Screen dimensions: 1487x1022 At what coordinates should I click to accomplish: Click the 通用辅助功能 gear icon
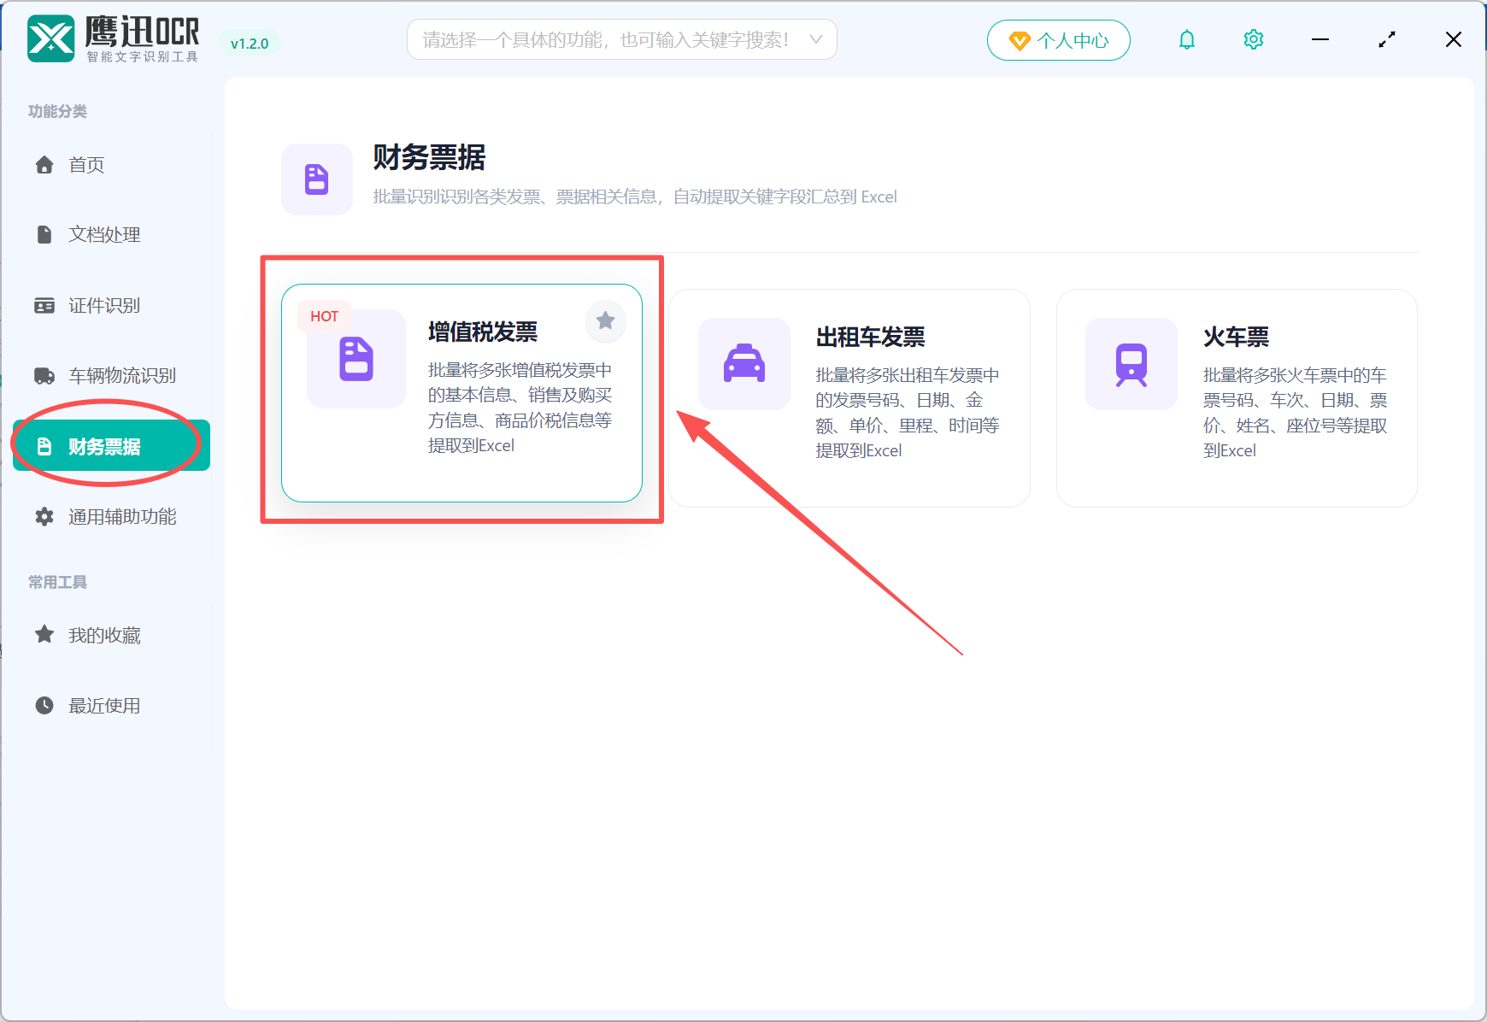point(44,516)
